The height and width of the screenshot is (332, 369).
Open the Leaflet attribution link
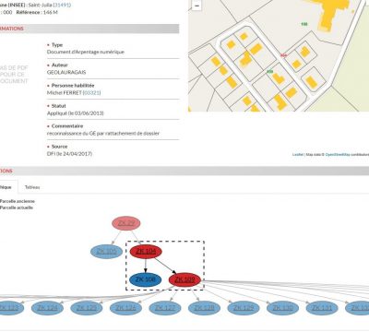tap(298, 154)
